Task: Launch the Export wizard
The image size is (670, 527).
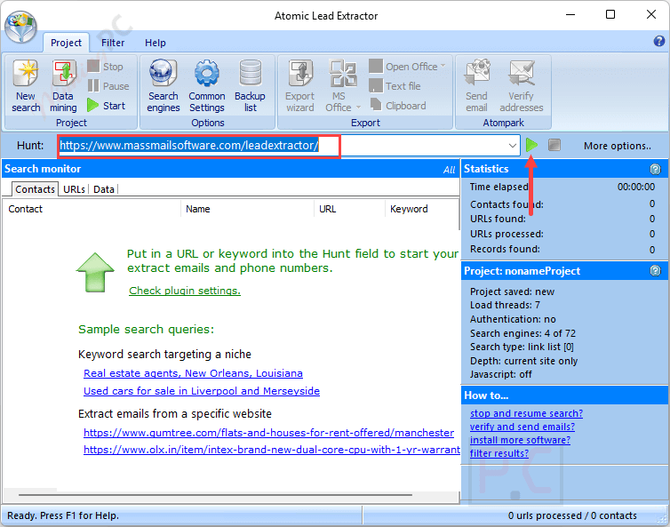Action: pos(300,86)
